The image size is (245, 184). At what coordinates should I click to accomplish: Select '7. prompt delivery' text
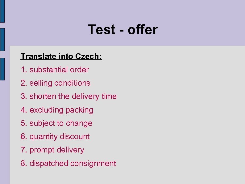pos(52,150)
